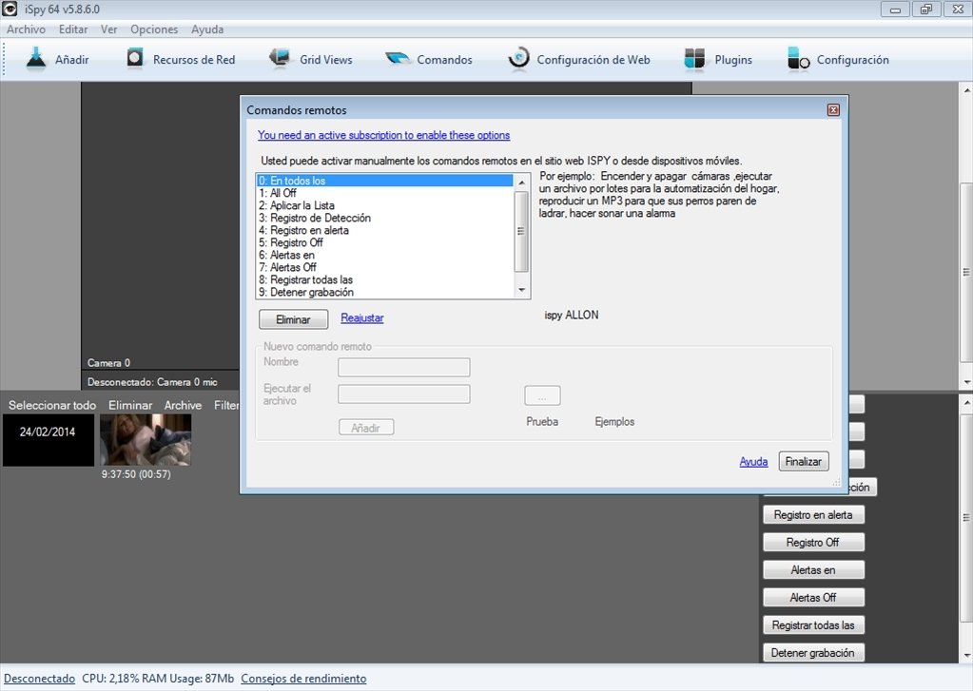Select '0: En todos los' command
973x691 pixels.
tap(385, 181)
